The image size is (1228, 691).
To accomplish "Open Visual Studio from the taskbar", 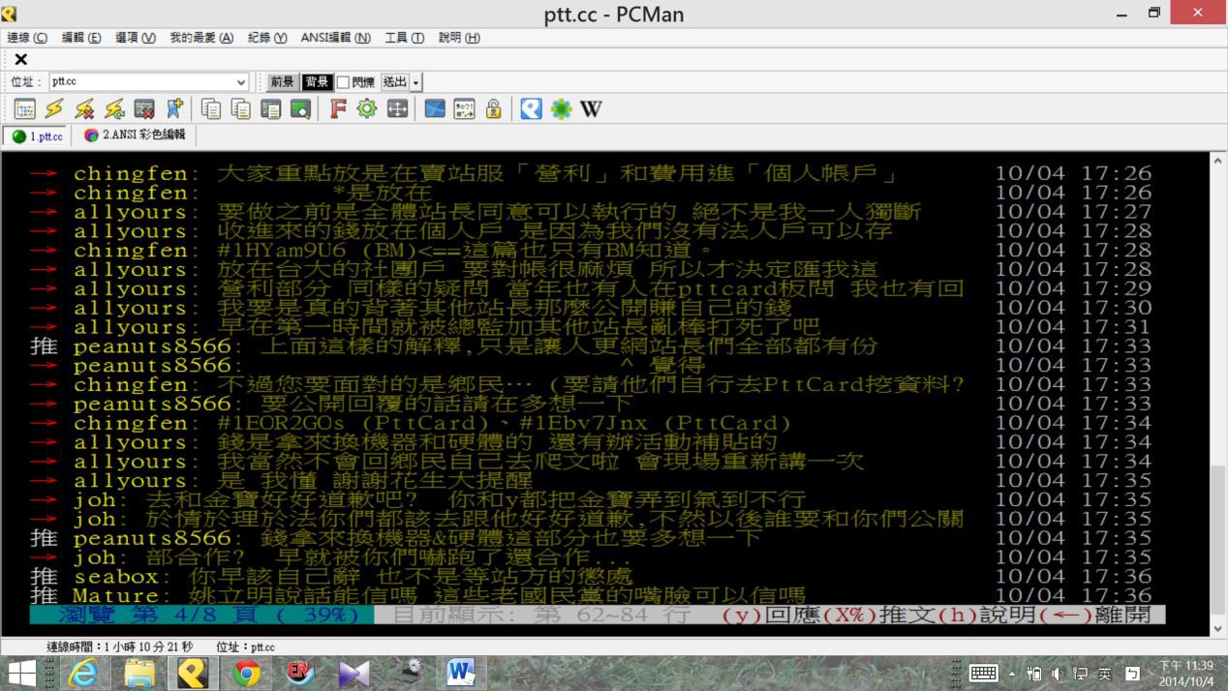I will click(x=353, y=673).
